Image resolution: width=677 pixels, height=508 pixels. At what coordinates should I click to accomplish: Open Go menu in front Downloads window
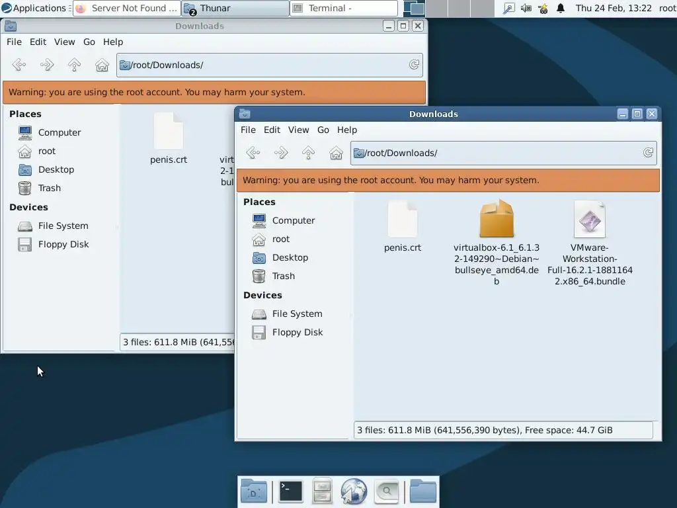click(323, 130)
